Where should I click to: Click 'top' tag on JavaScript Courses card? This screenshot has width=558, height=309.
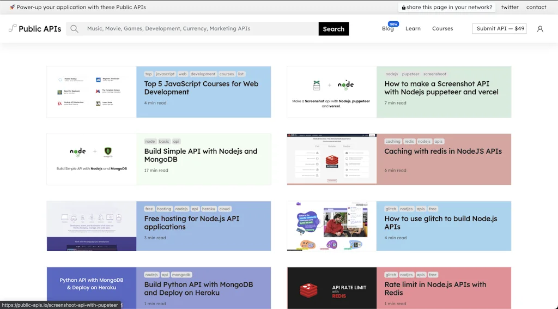point(148,74)
